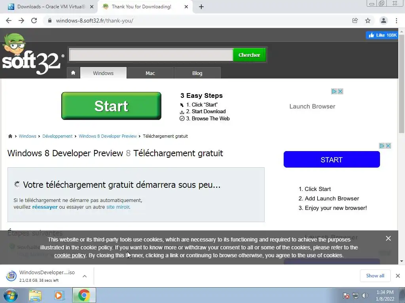Click the "2. Start Download" step text
405x303 pixels.
(x=206, y=111)
